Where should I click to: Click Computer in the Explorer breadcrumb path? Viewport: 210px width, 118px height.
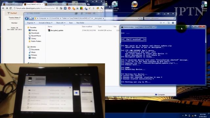(x=43, y=18)
